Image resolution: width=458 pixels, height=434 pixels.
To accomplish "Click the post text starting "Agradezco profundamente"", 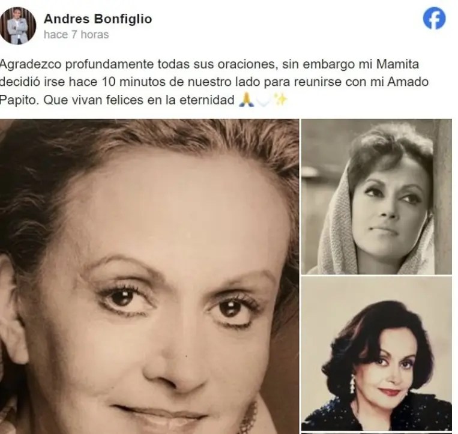I will pos(214,82).
